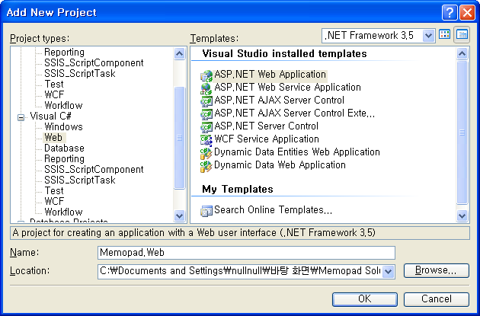Select WCF under Visual C#
The width and height of the screenshot is (480, 316).
coord(54,202)
